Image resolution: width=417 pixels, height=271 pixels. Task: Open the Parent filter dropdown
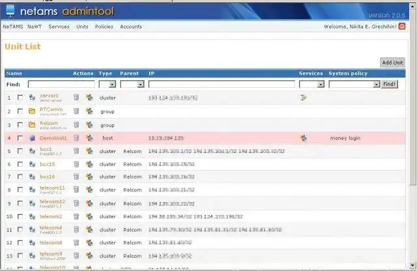pos(132,84)
